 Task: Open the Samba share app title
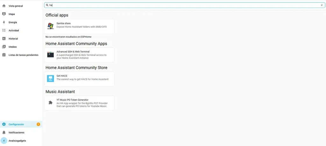63,24
